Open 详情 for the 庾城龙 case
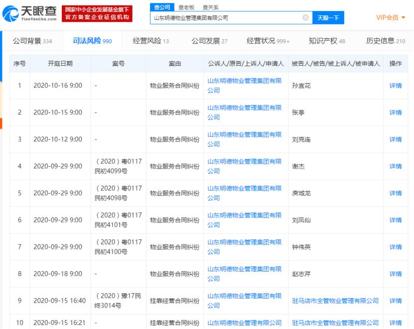The height and width of the screenshot is (329, 414). pyautogui.click(x=396, y=194)
